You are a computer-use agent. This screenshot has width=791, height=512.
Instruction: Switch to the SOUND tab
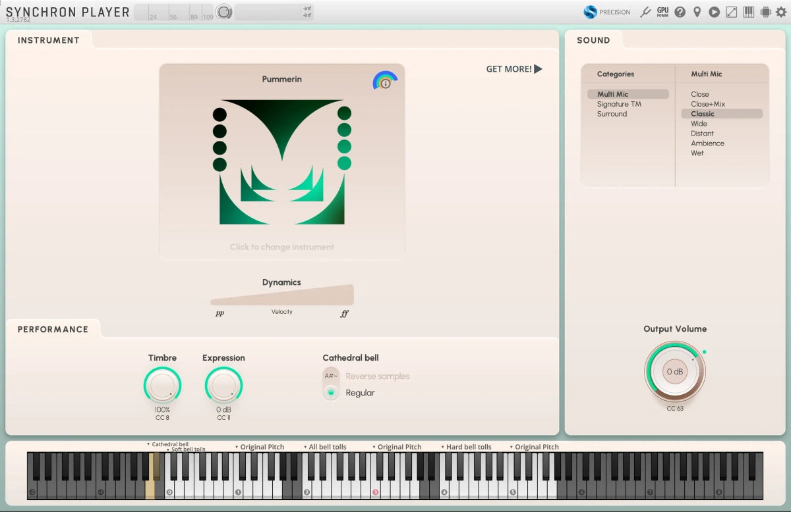coord(593,40)
